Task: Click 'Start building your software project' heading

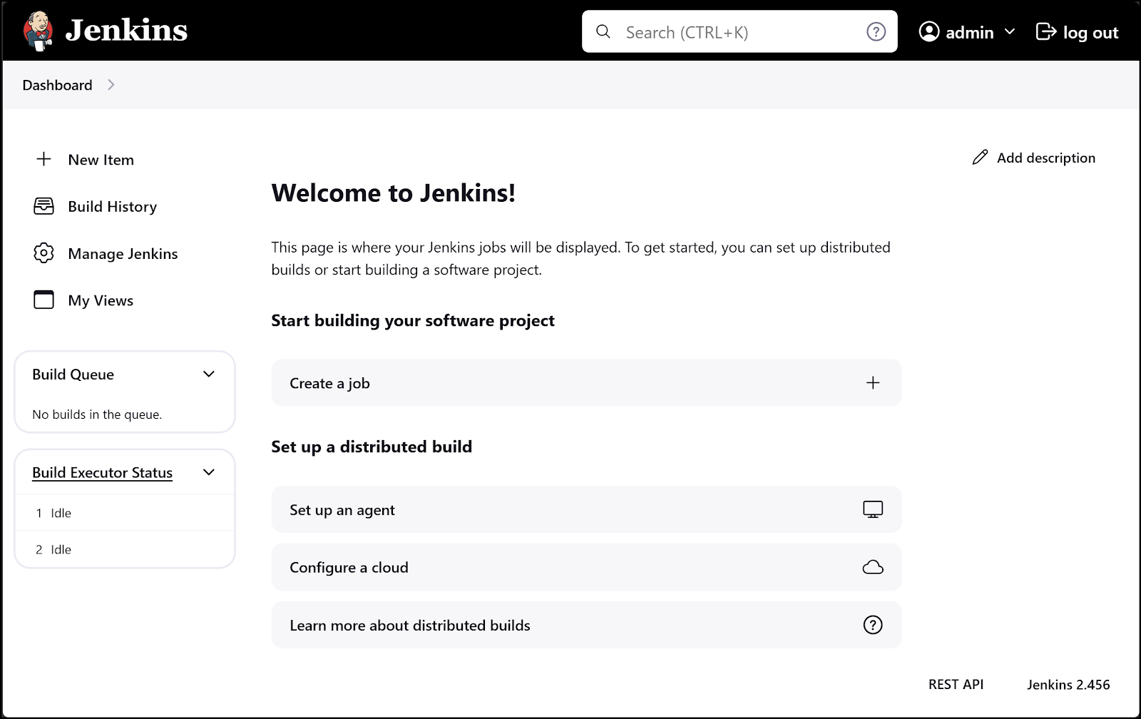Action: tap(413, 320)
